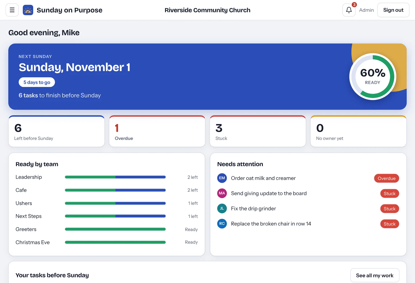The image size is (415, 283).
Task: Click the EM avatar next to oat milk task
Action: click(222, 178)
